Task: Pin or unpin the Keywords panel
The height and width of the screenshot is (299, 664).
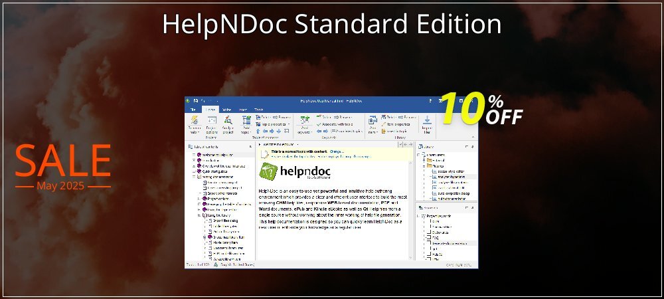Action: pyautogui.click(x=473, y=207)
